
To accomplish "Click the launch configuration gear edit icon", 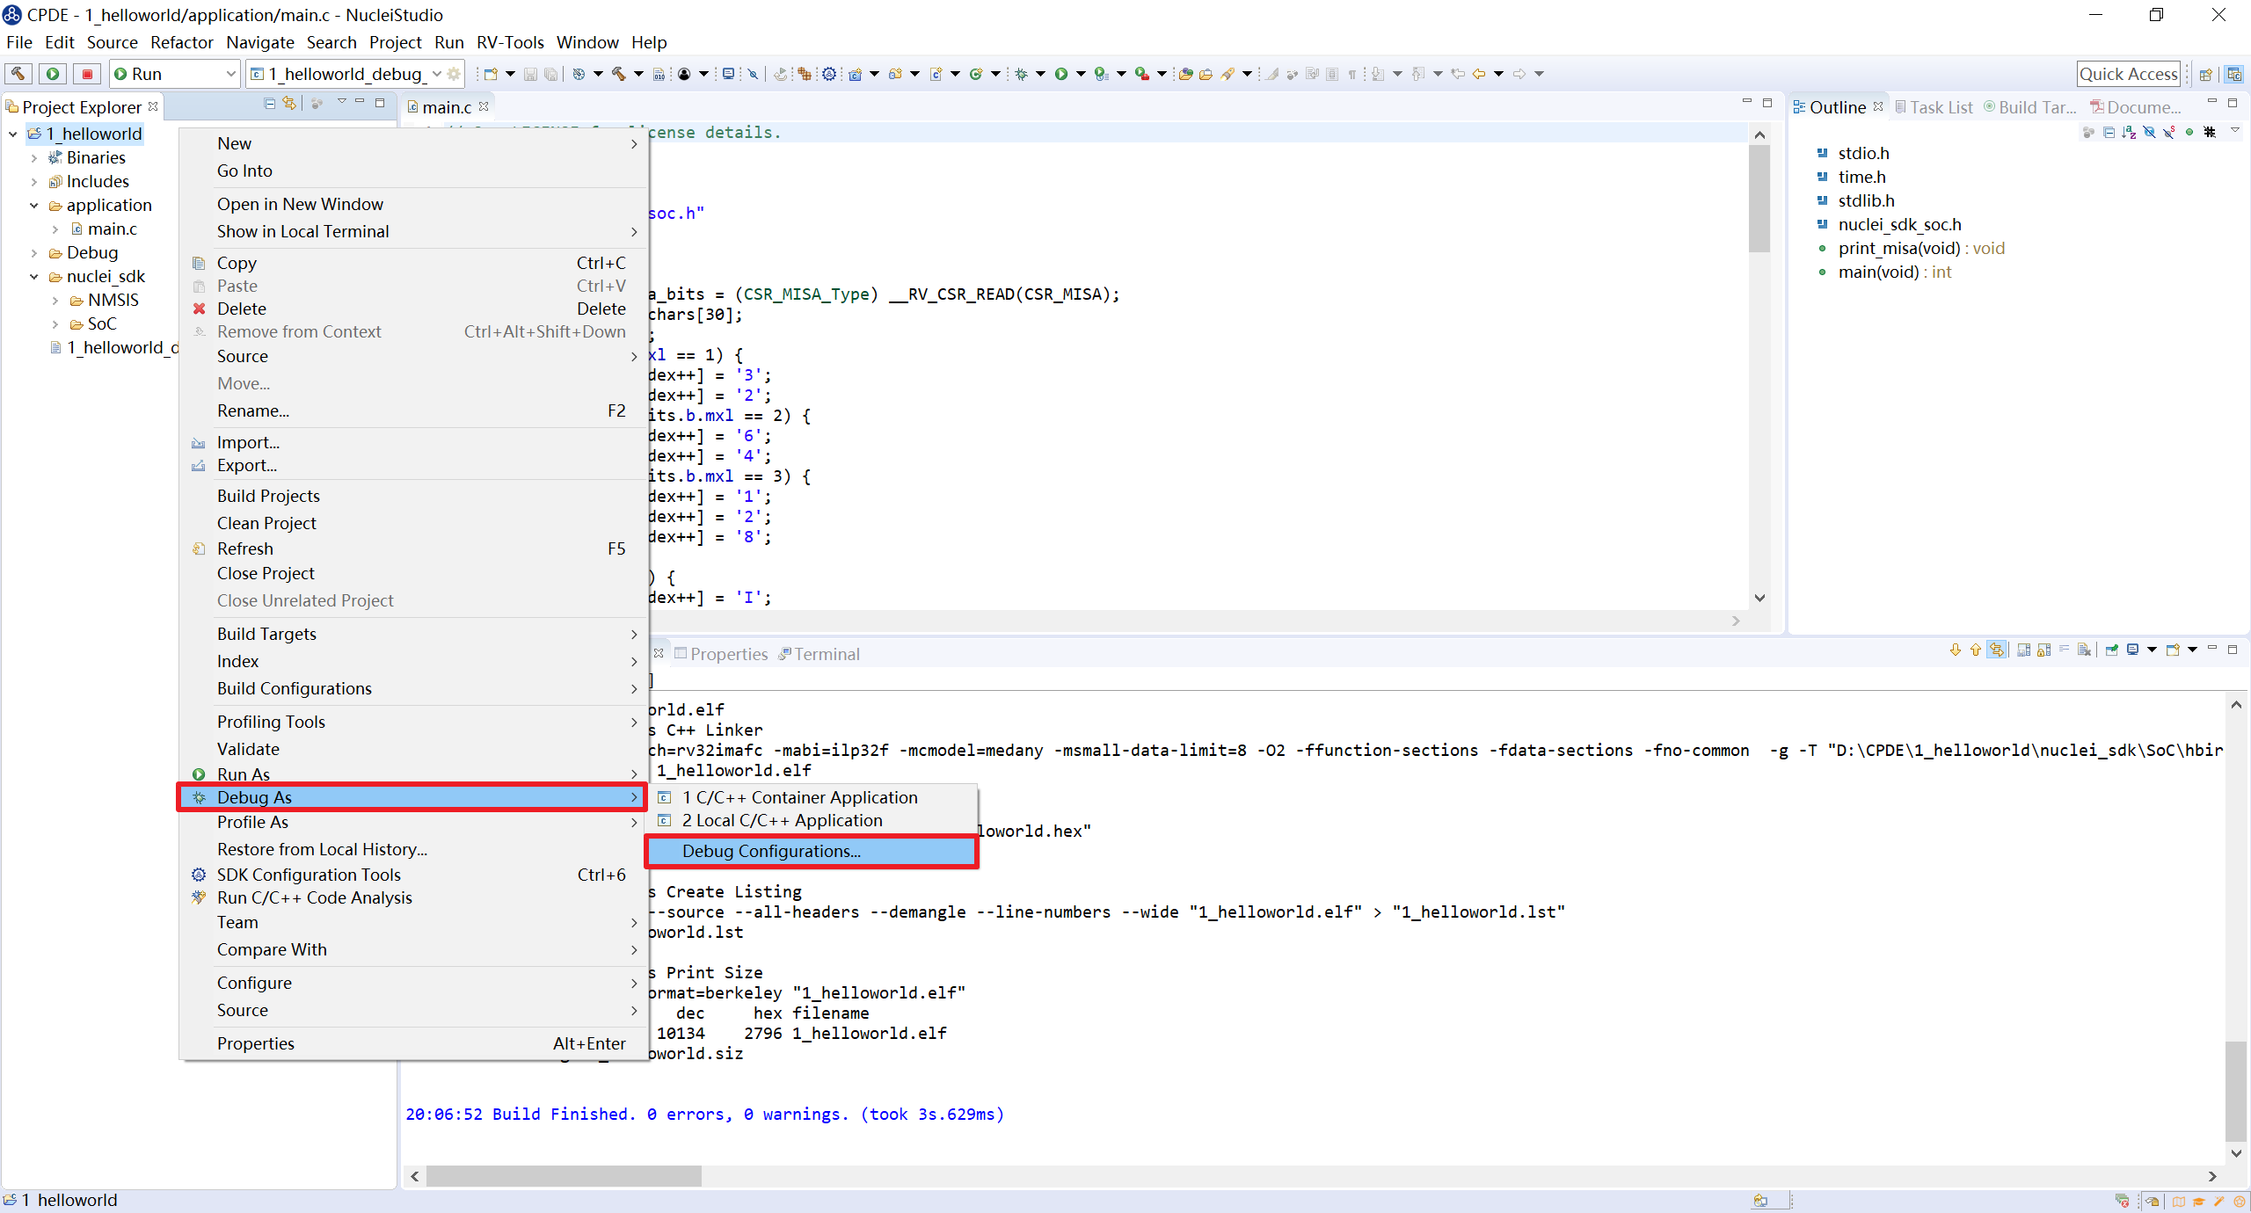I will tap(454, 74).
